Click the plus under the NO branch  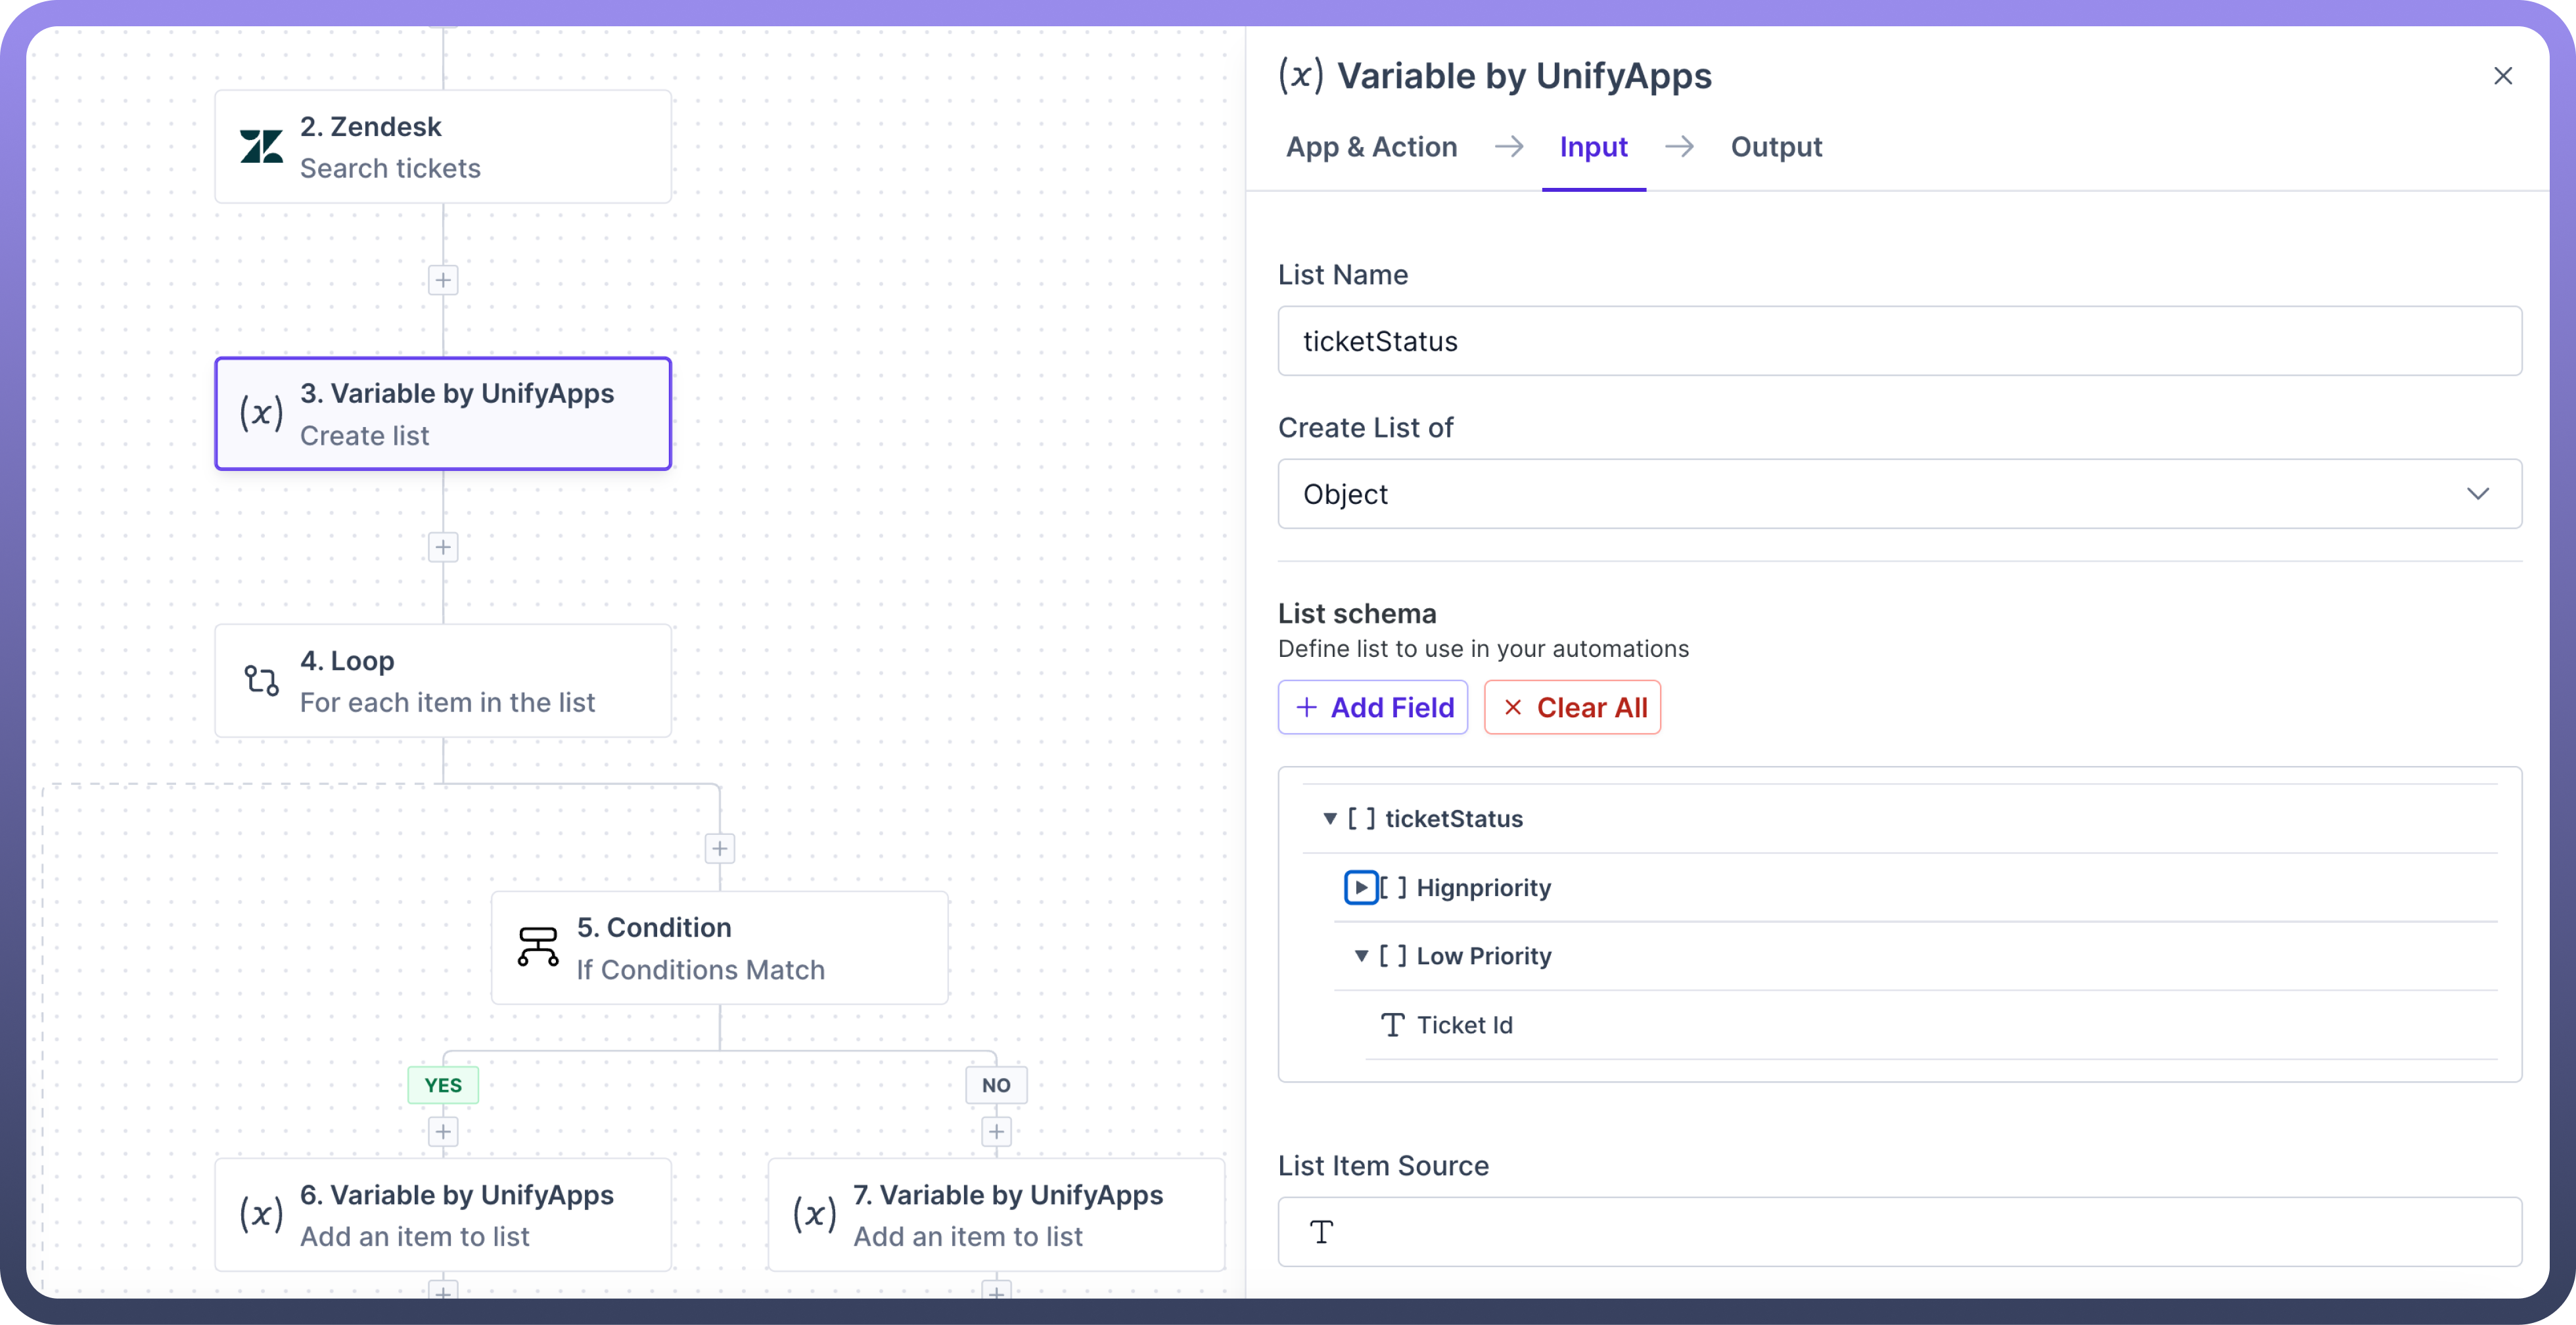(x=996, y=1132)
